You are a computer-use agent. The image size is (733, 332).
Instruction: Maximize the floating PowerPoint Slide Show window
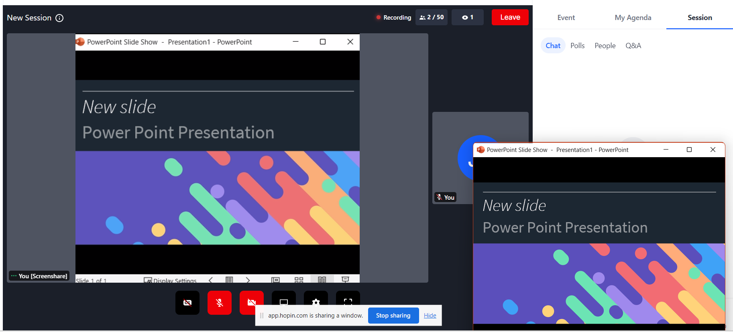pos(689,150)
